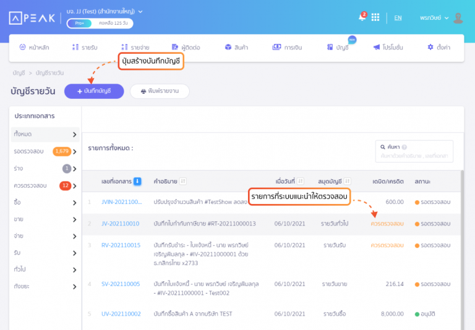This screenshot has height=330, width=475.
Task: Click the PEAK logo
Action: (x=33, y=17)
